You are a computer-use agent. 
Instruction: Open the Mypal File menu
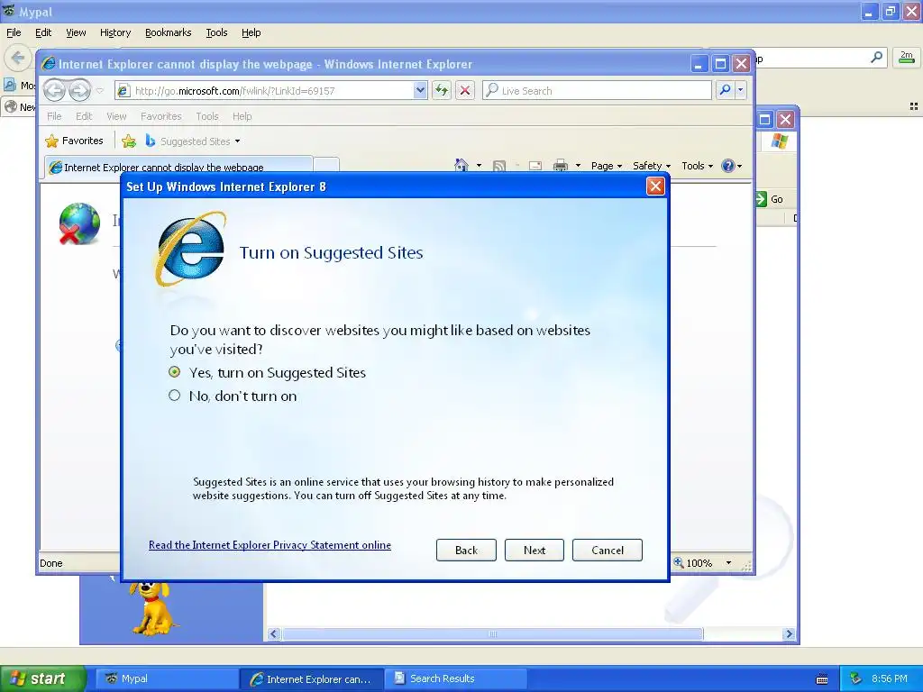click(x=14, y=33)
